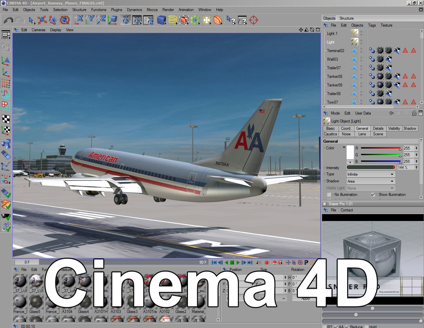This screenshot has width=424, height=328.
Task: Open the Cameras menu in the viewport
Action: point(38,30)
